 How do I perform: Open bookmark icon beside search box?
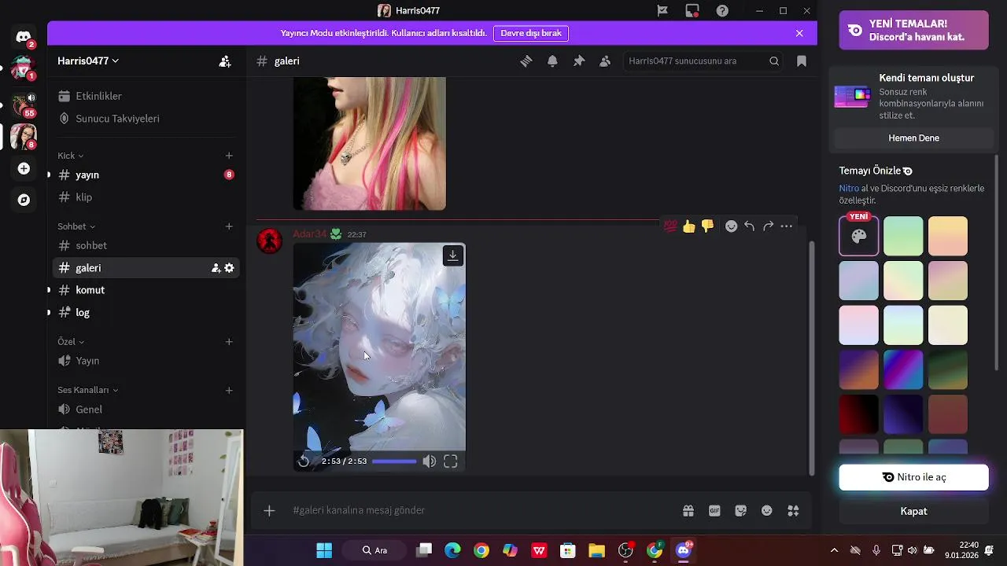click(x=802, y=61)
